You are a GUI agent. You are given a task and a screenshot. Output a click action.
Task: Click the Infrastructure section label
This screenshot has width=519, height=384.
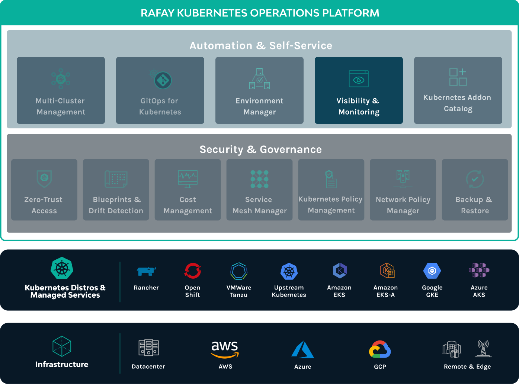coord(62,364)
